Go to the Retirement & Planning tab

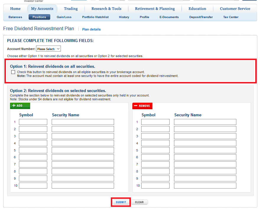155,9
